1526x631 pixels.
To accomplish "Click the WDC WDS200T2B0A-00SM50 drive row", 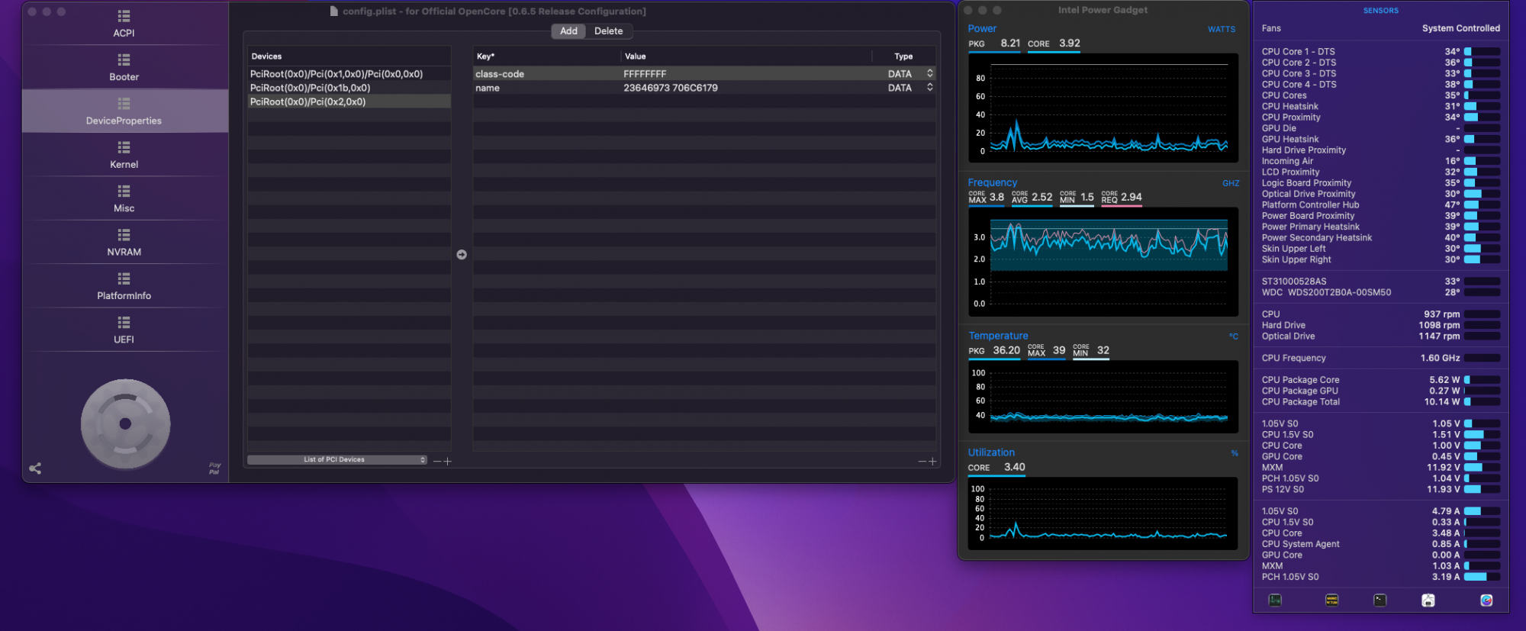I will click(x=1380, y=292).
